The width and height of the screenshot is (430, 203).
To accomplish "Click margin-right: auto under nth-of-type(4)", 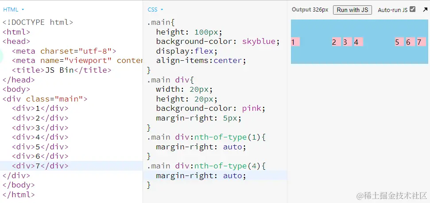I will point(201,176).
